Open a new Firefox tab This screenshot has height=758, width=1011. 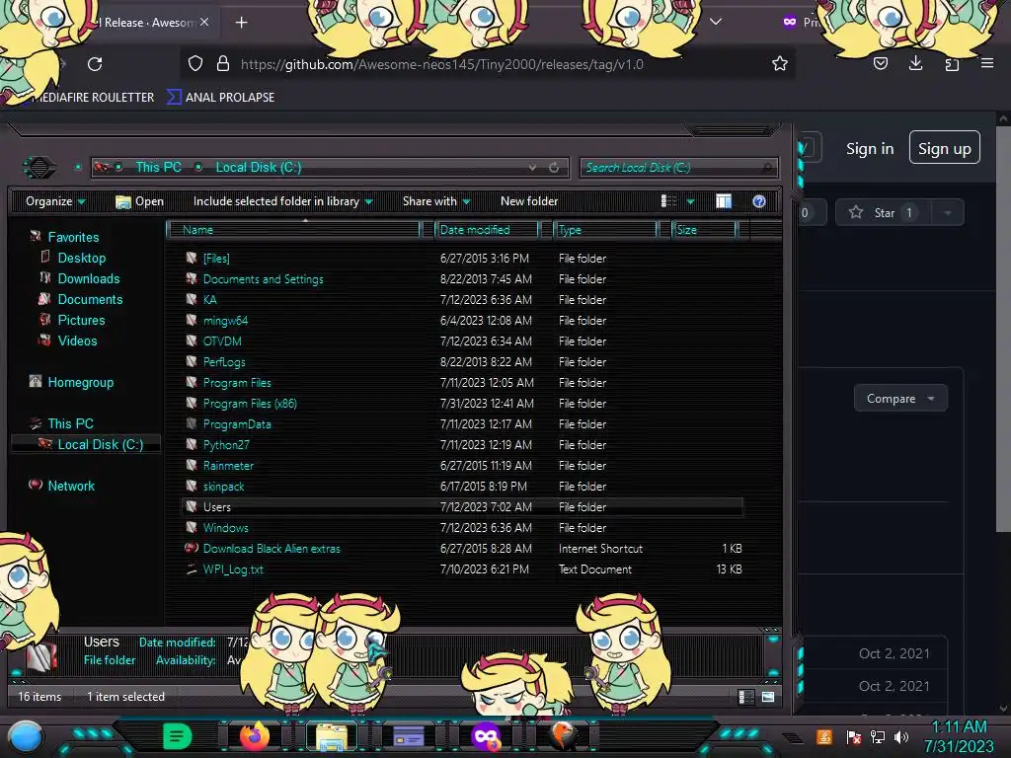(241, 23)
